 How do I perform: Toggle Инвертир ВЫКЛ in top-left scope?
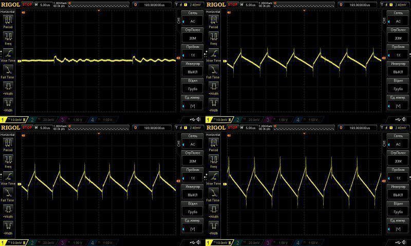click(193, 69)
